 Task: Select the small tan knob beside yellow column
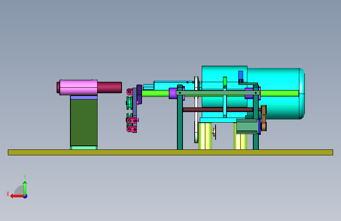215,132
